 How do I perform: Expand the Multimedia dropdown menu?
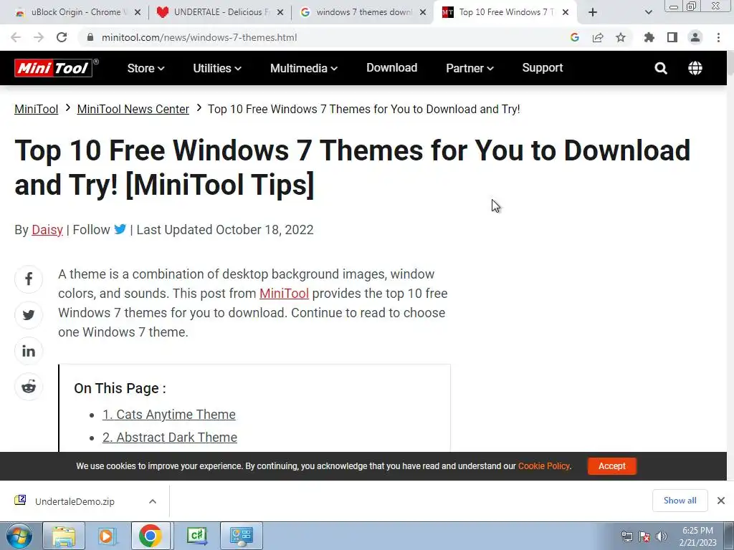pyautogui.click(x=304, y=68)
